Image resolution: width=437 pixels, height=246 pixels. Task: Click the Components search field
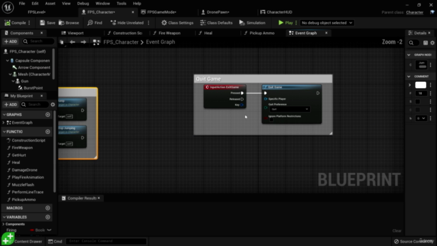(x=38, y=41)
